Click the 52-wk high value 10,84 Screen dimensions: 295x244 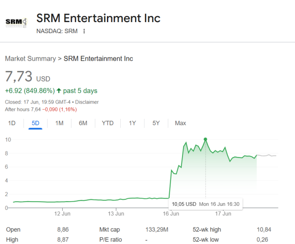pyautogui.click(x=264, y=230)
